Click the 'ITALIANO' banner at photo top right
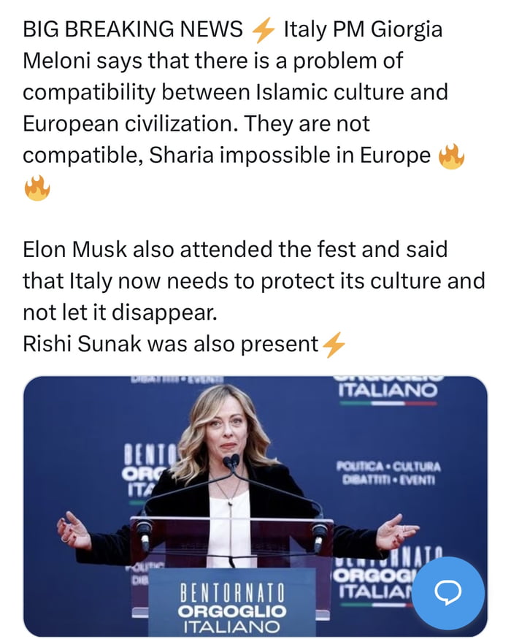Image resolution: width=511 pixels, height=639 pixels. tap(388, 391)
